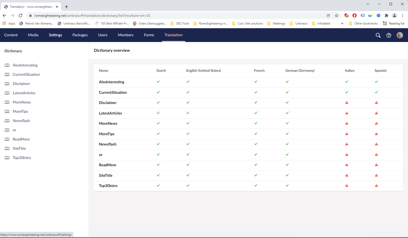Show hidden bookmarks with the chevron

click(x=342, y=23)
